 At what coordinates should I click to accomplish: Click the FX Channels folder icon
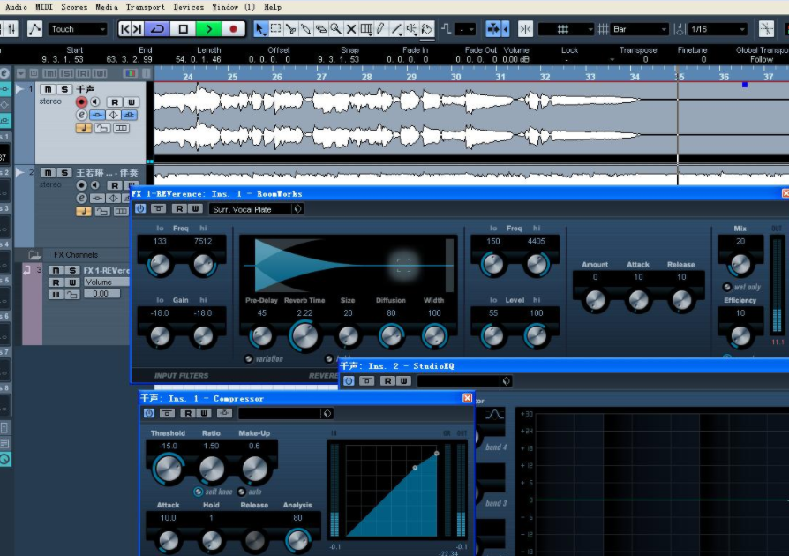coord(34,255)
